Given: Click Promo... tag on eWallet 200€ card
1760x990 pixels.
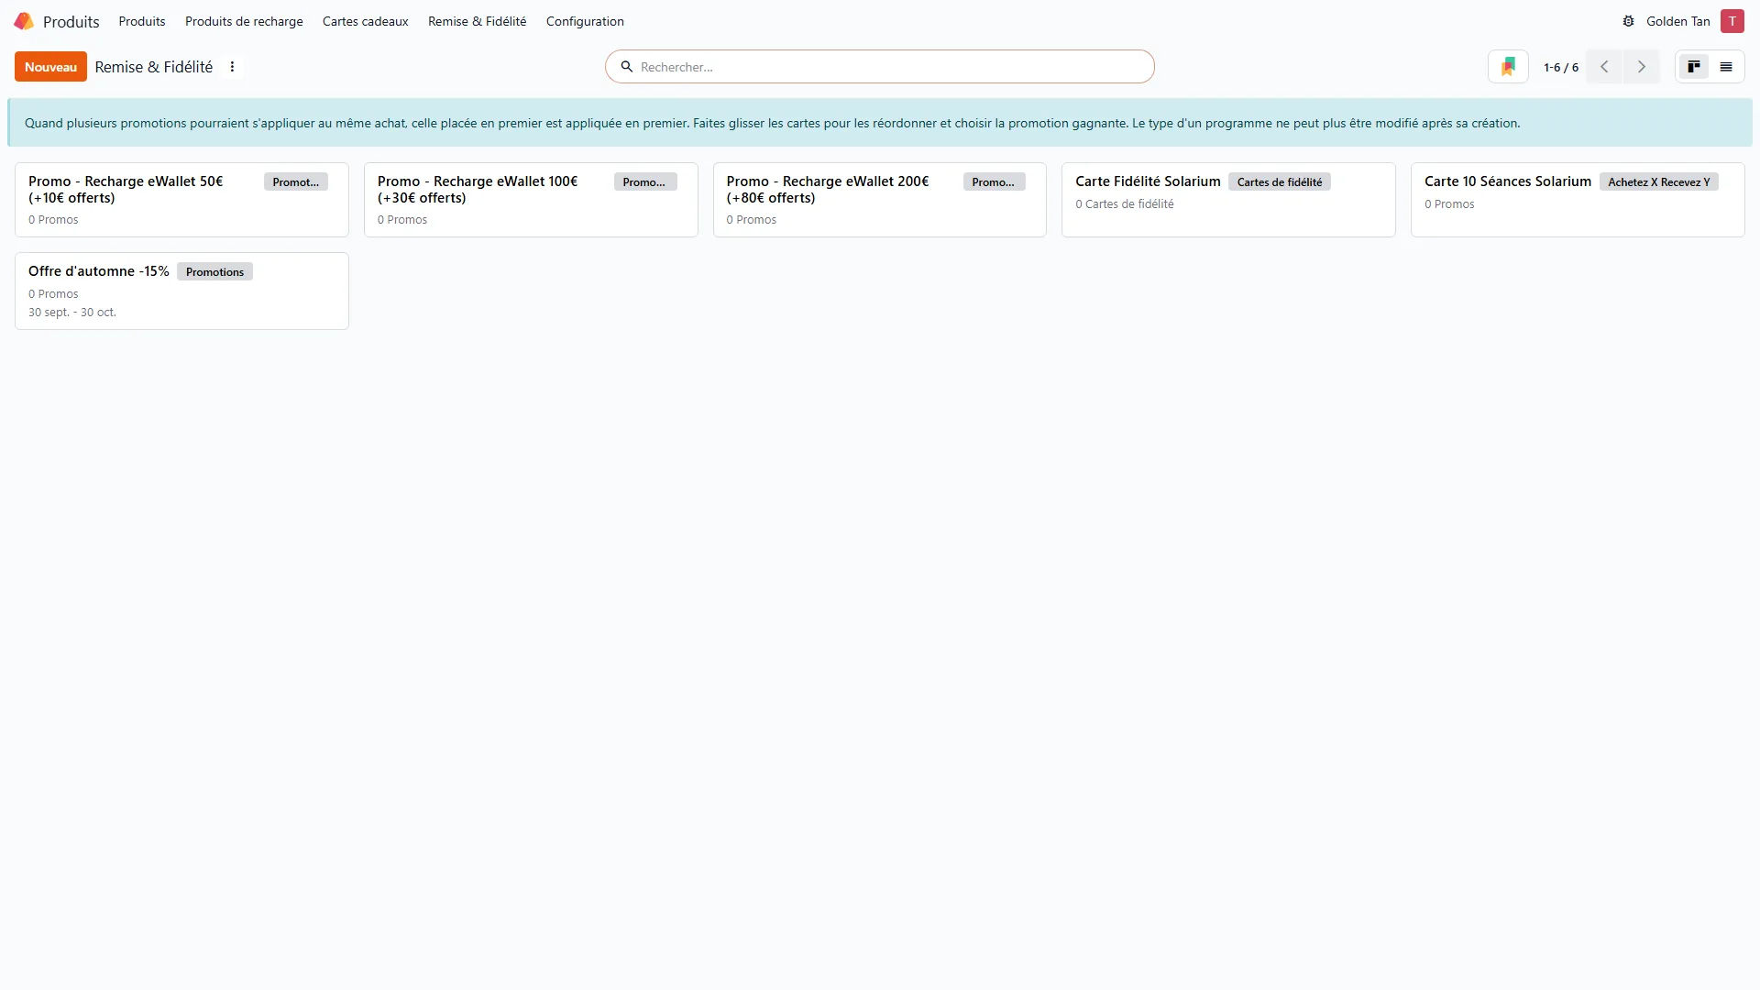Looking at the screenshot, I should pyautogui.click(x=994, y=182).
